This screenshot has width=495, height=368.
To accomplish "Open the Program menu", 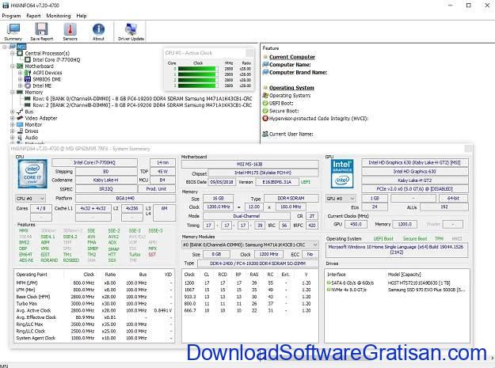I will point(11,16).
